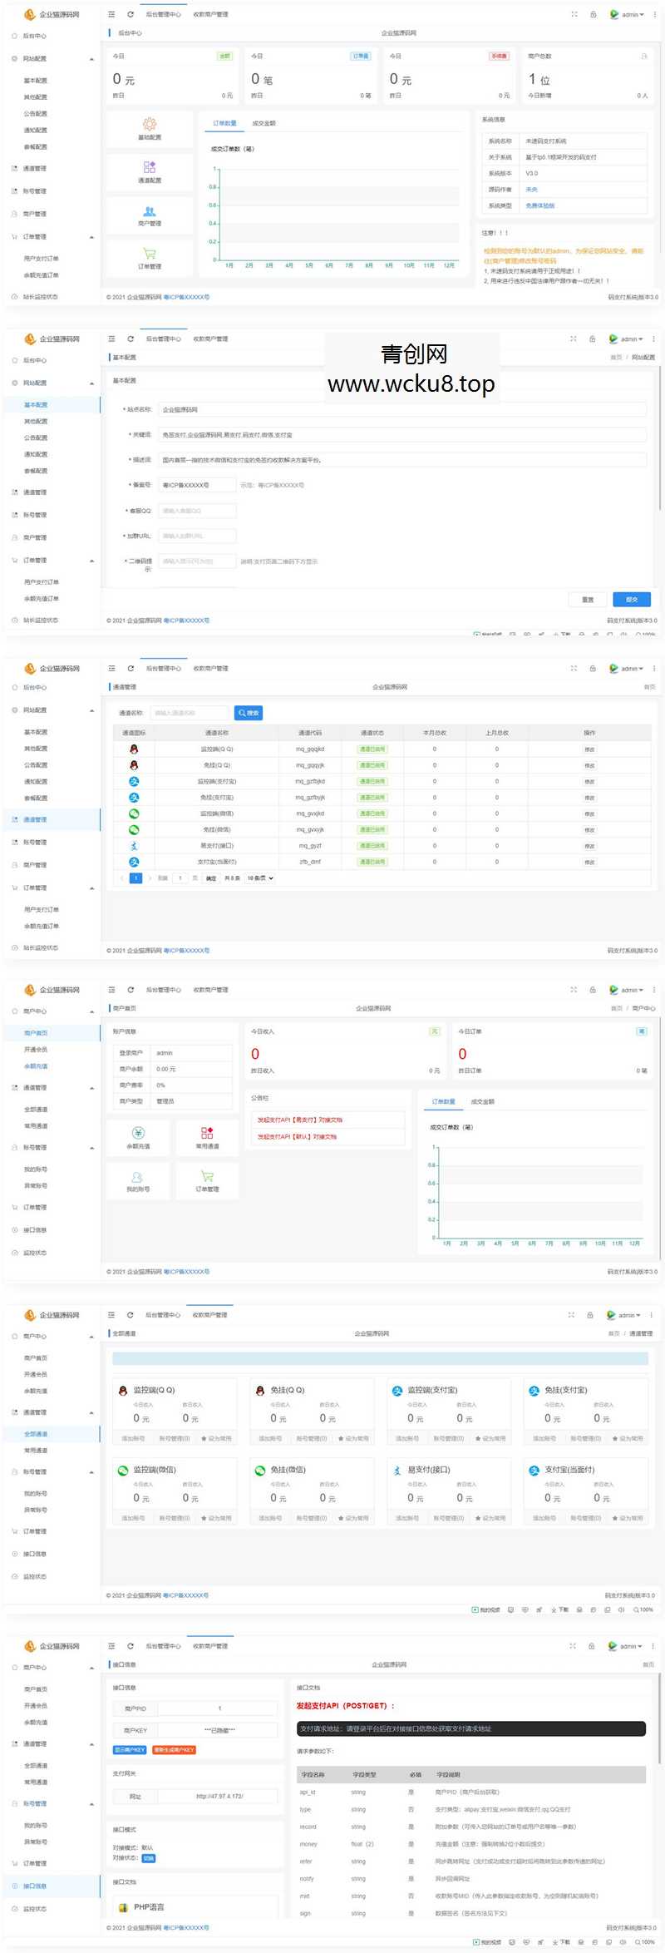The width and height of the screenshot is (665, 1953).
Task: Click the 余额充值 yen icon shortcut
Action: coord(138,1133)
